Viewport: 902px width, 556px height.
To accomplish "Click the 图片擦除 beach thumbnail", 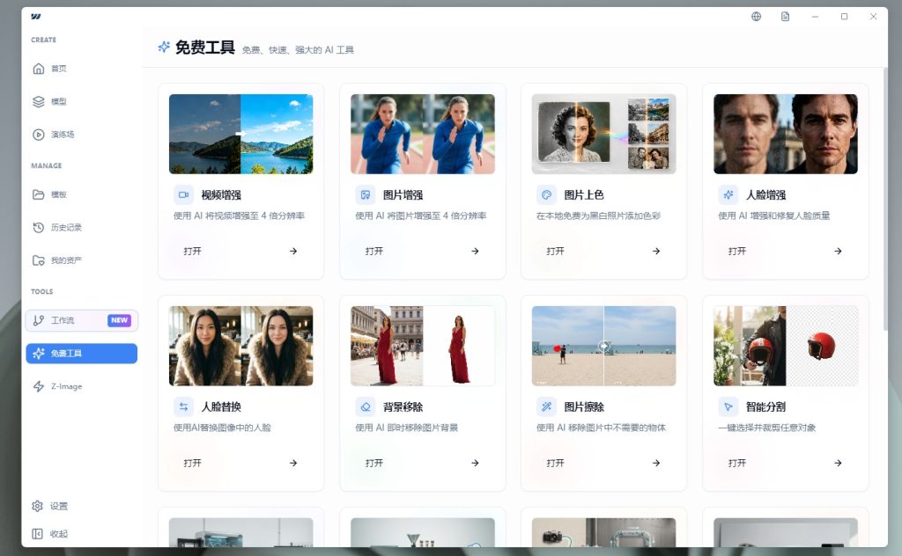I will [604, 346].
